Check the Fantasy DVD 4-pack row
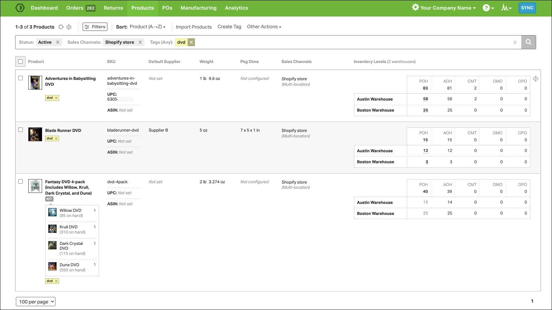 click(x=20, y=182)
